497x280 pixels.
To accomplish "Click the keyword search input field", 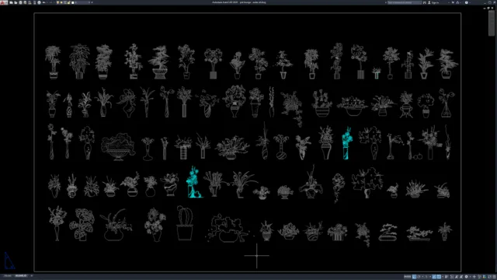I will [x=405, y=2].
